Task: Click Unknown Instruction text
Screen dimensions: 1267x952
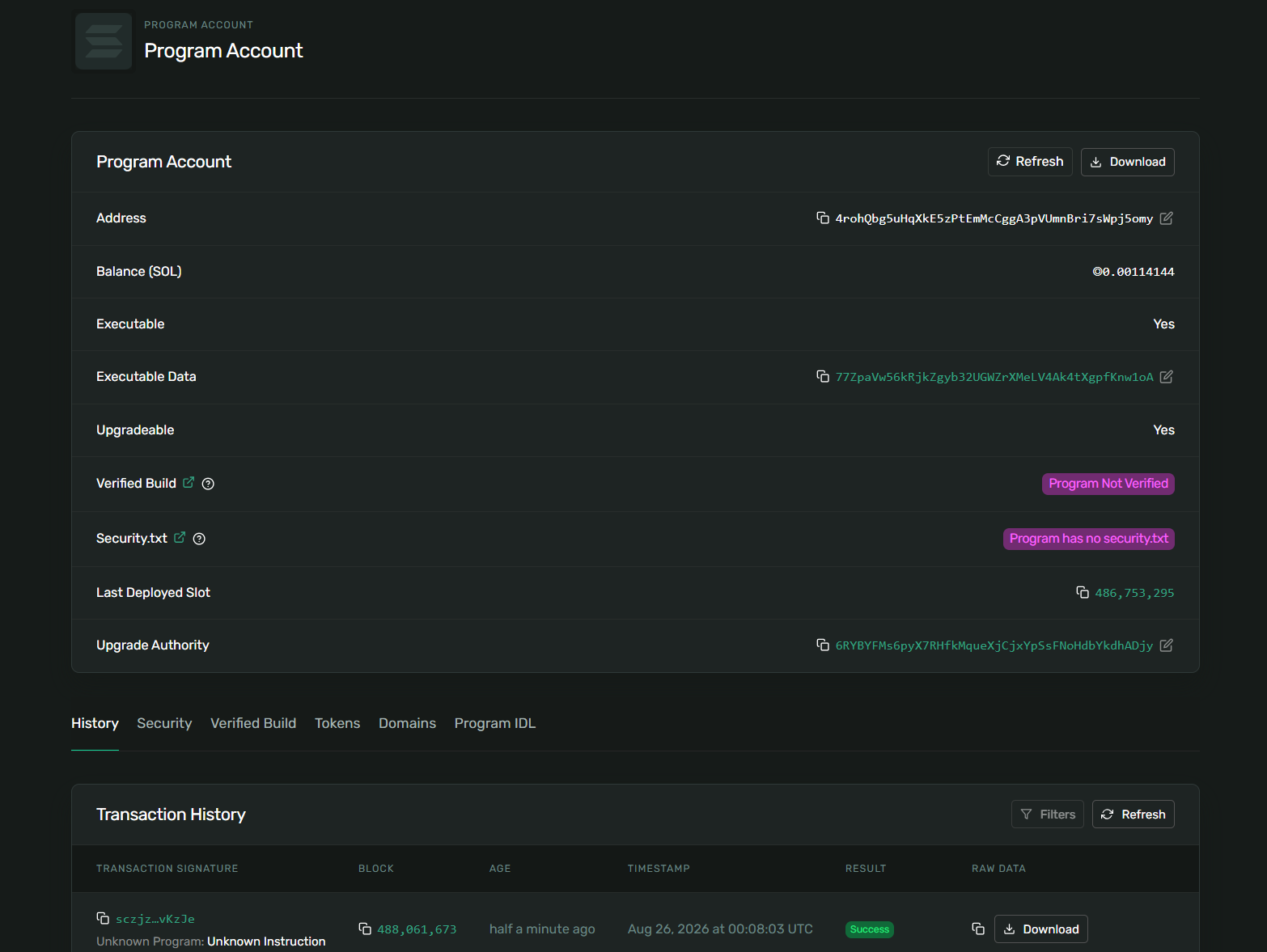Action: click(266, 941)
